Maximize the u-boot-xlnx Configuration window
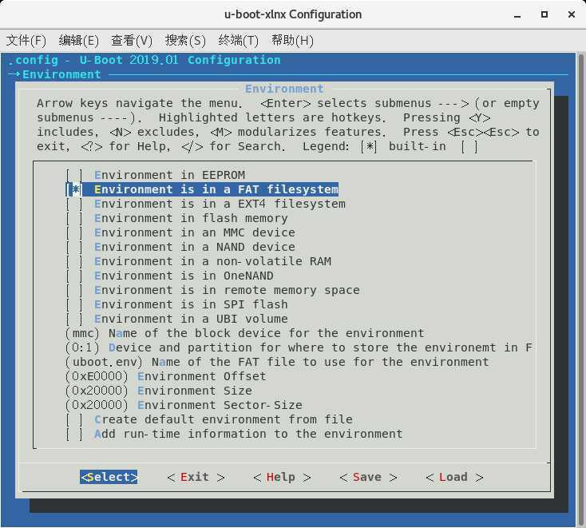 coord(544,14)
